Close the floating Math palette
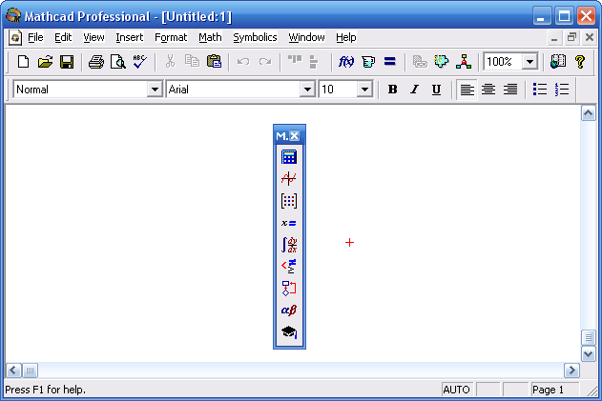602x401 pixels. pos(295,135)
